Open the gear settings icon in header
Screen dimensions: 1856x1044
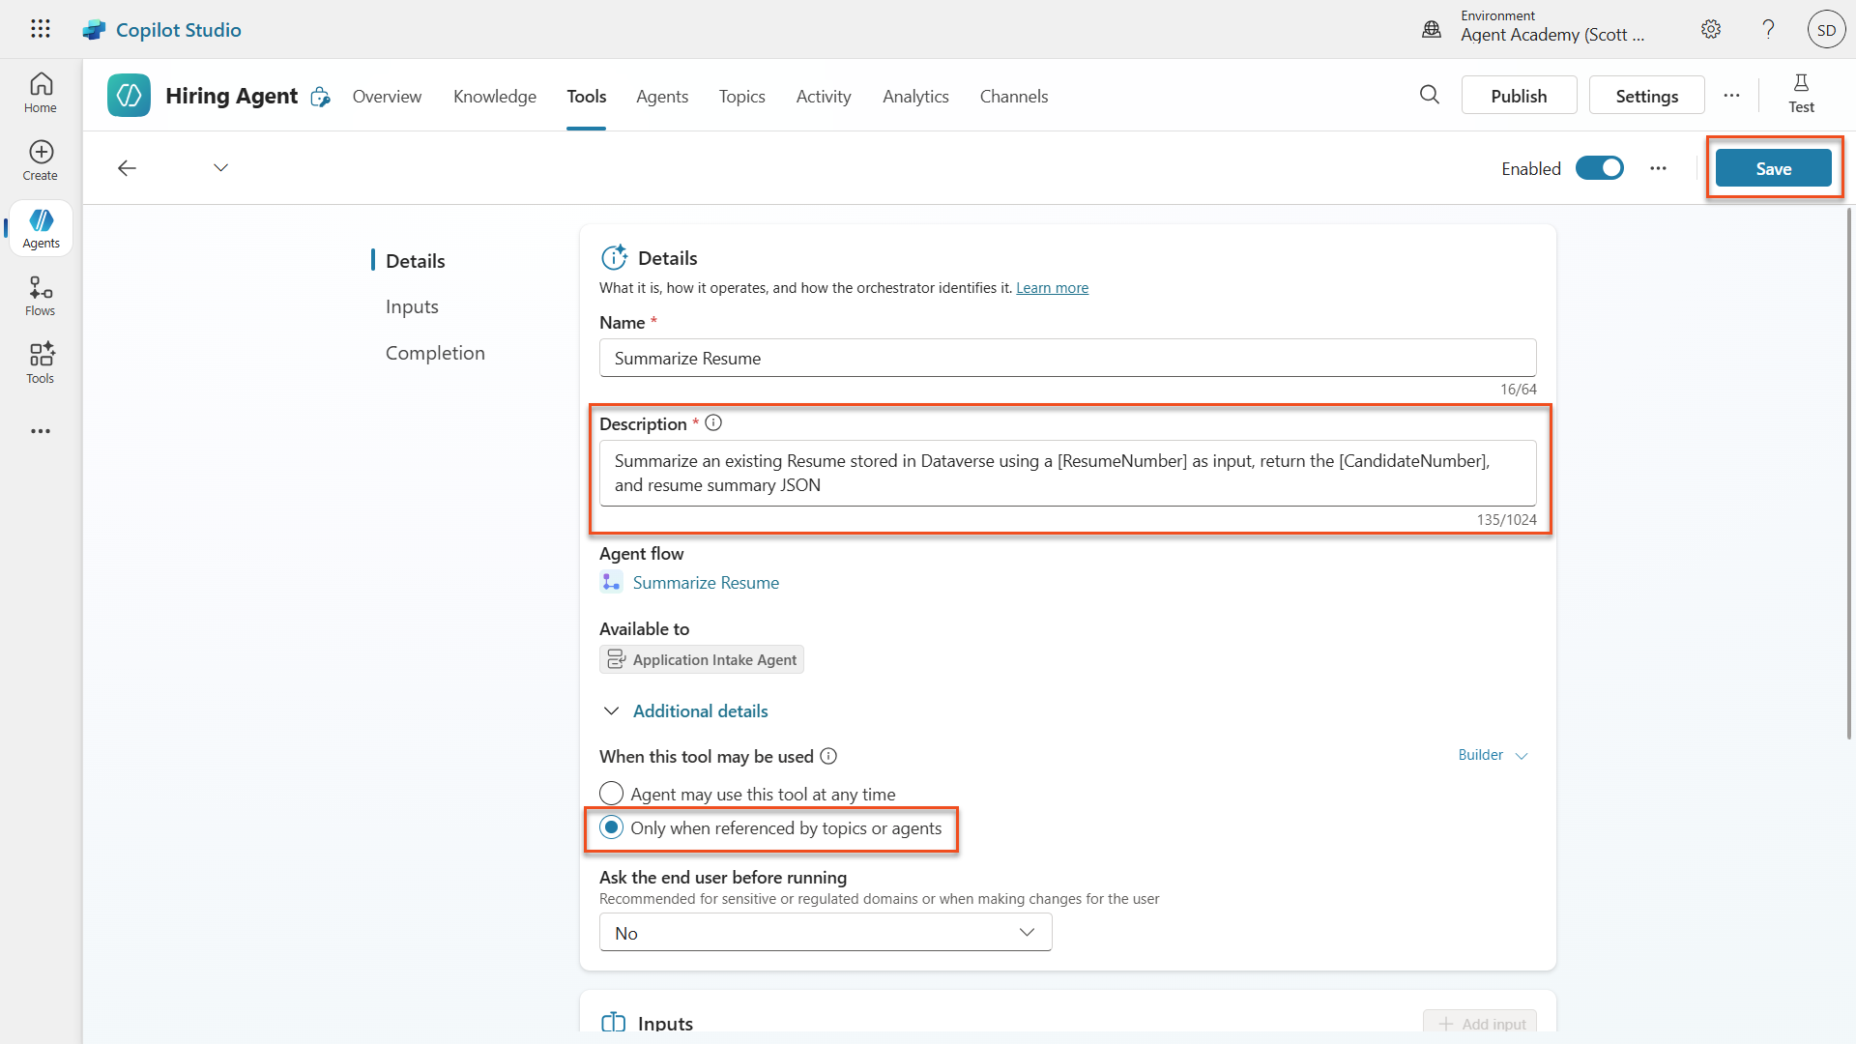tap(1711, 30)
